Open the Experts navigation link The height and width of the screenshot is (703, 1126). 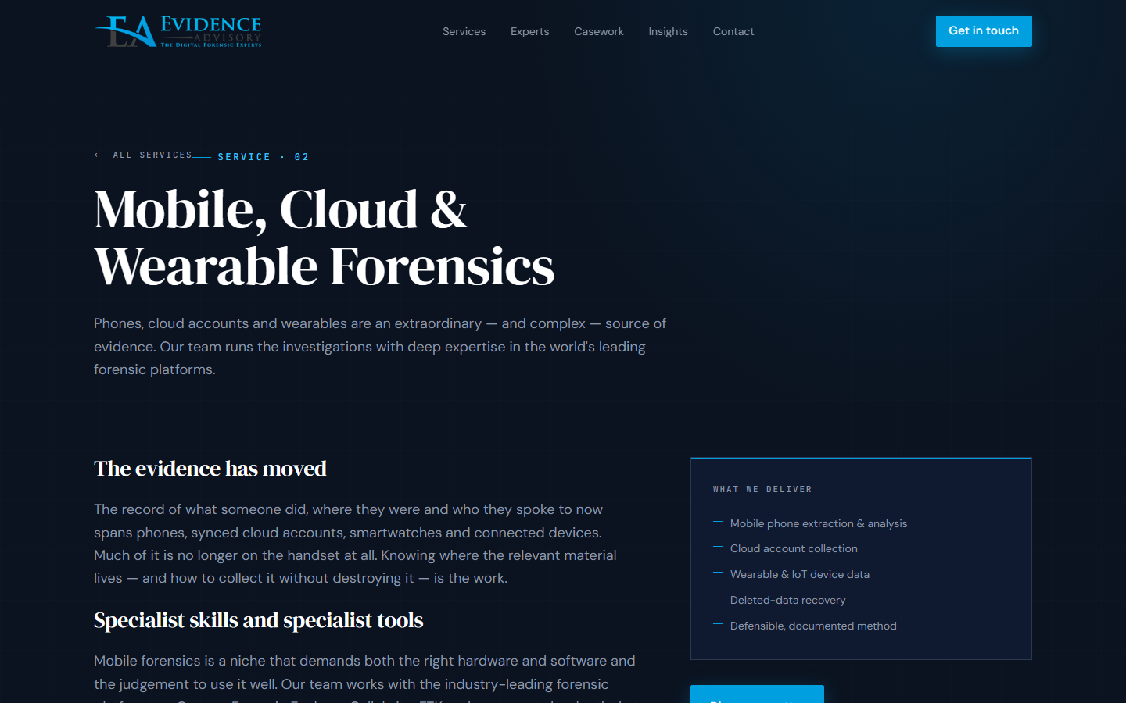coord(529,31)
